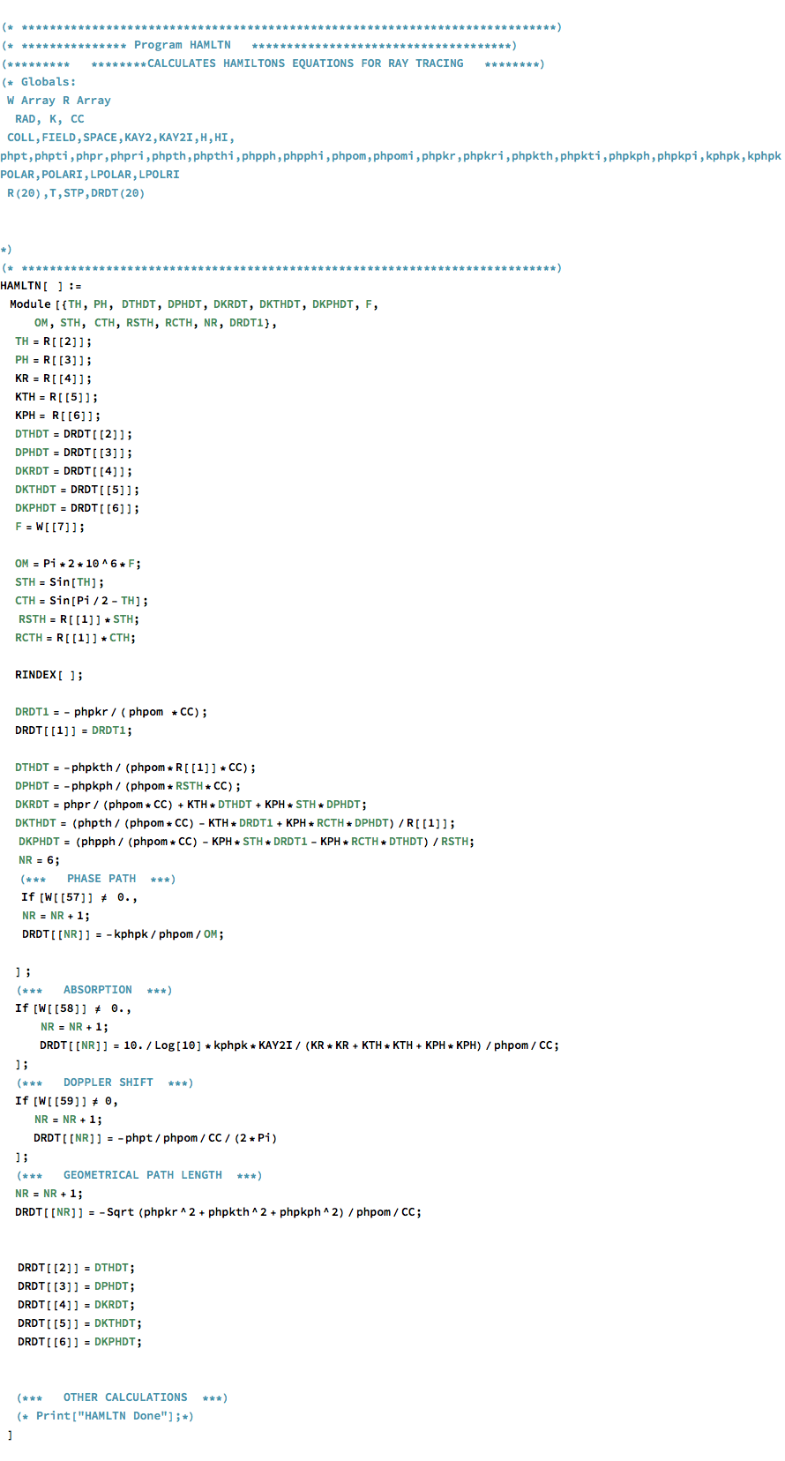Click the 'DRDT[[NR]] = -Sqrt (phpkr^2...' line
The height and width of the screenshot is (1461, 785).
pyautogui.click(x=218, y=1212)
